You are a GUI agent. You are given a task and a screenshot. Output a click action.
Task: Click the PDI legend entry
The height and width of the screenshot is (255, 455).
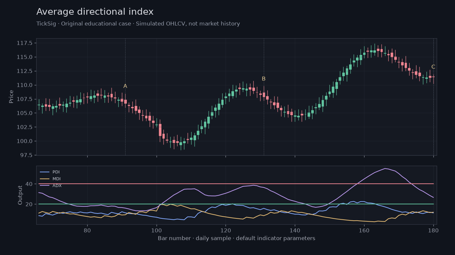click(50, 172)
